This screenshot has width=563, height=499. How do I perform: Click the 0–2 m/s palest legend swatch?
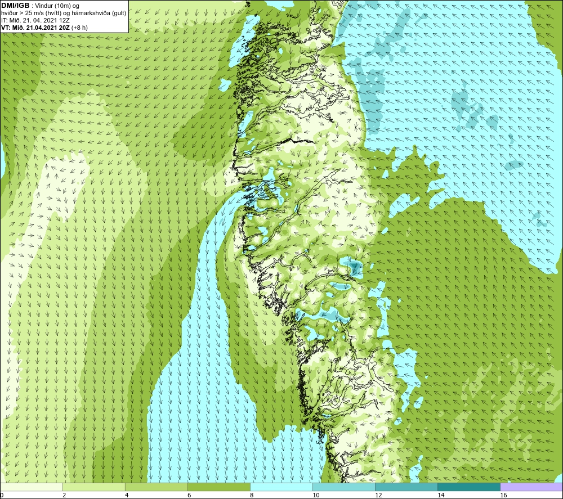pos(31,487)
